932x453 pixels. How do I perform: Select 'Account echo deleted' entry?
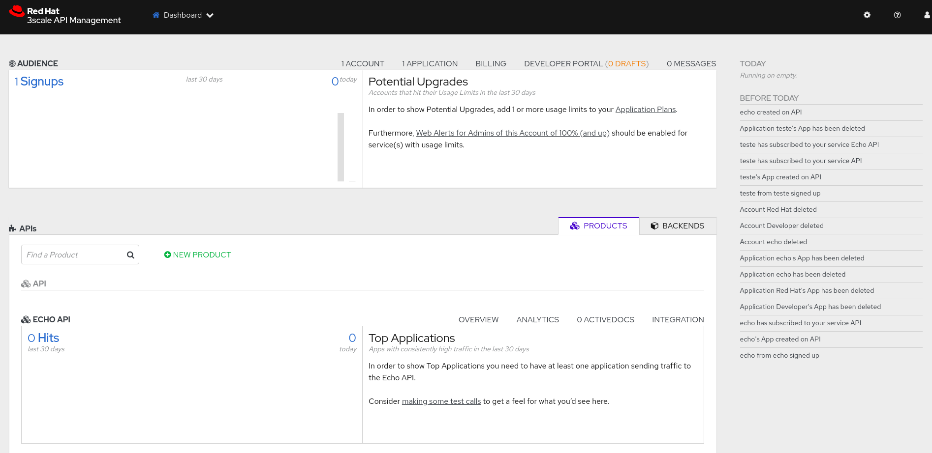click(773, 242)
